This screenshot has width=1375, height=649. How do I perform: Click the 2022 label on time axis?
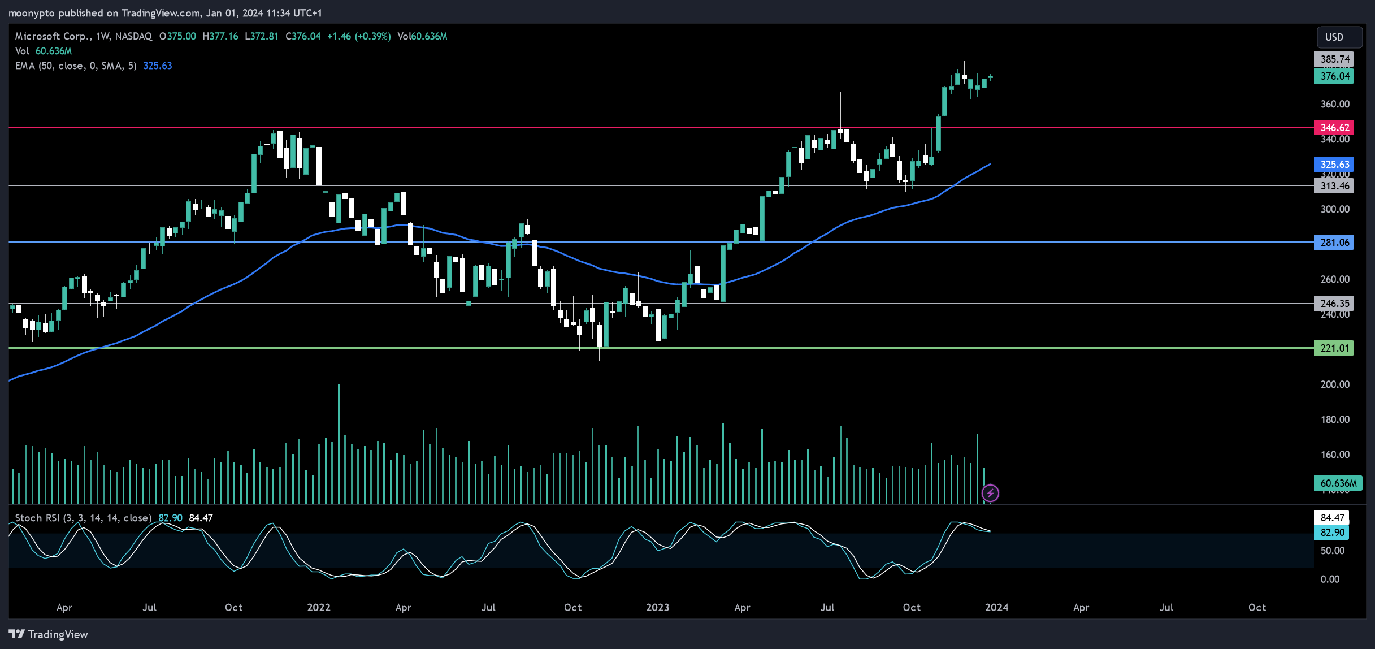click(x=319, y=608)
